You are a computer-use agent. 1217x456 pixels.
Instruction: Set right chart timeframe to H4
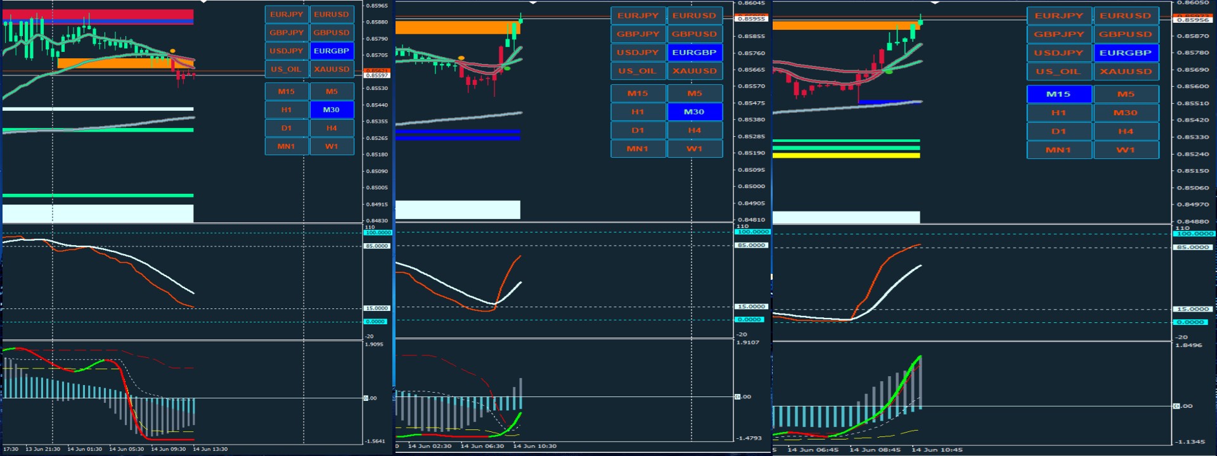[x=1126, y=132]
